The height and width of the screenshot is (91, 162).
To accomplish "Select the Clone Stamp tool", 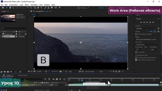I will click(x=48, y=8).
